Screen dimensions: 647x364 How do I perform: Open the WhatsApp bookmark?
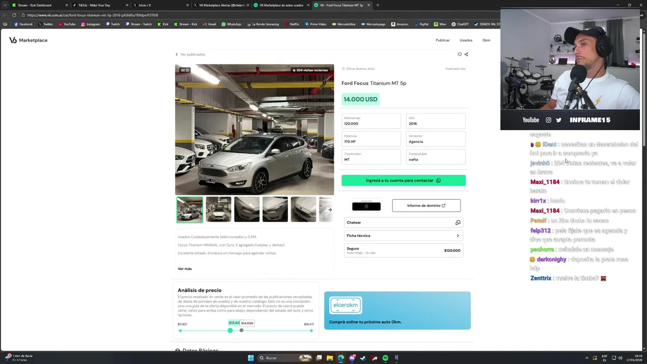tap(232, 24)
